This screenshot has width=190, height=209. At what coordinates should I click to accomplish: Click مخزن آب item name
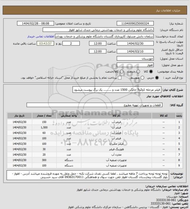click(x=116, y=155)
